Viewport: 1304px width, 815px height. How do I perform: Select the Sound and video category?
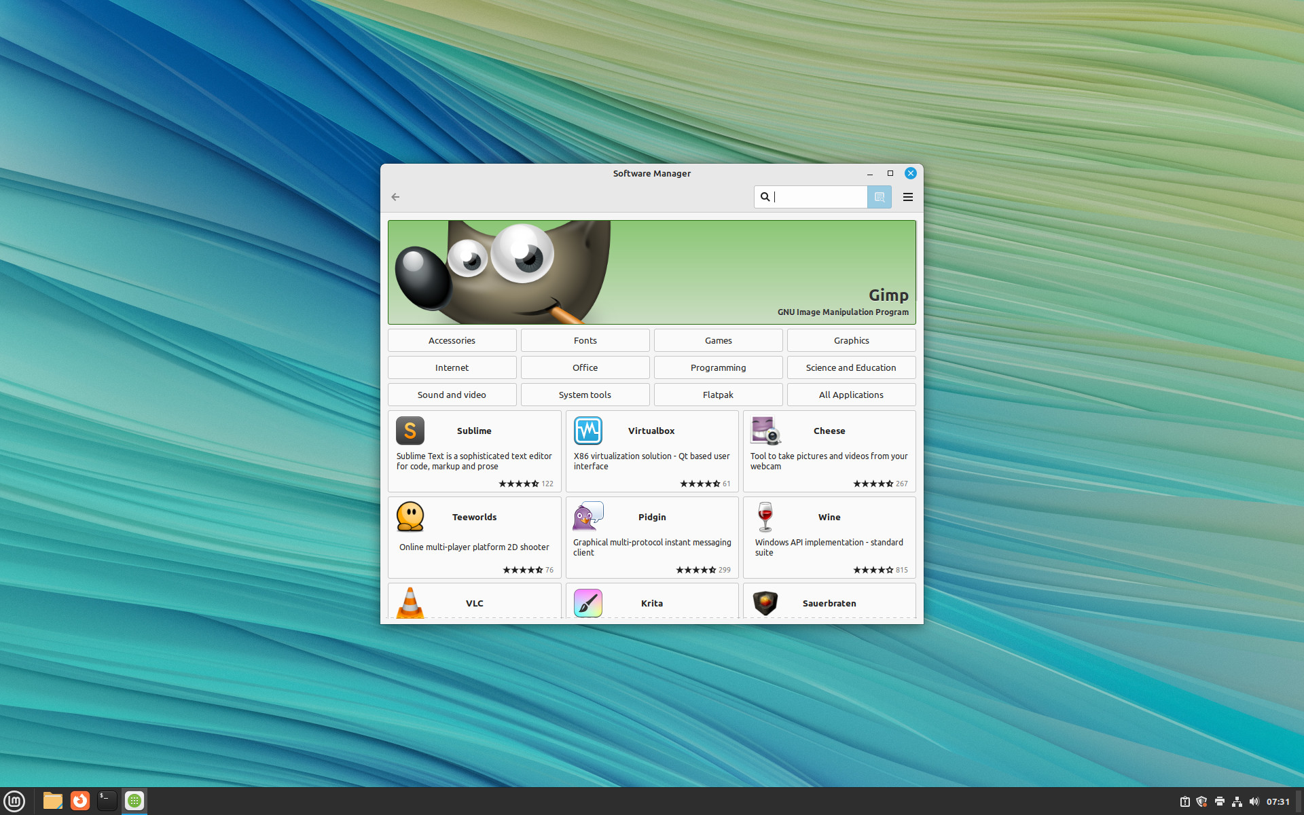(452, 395)
